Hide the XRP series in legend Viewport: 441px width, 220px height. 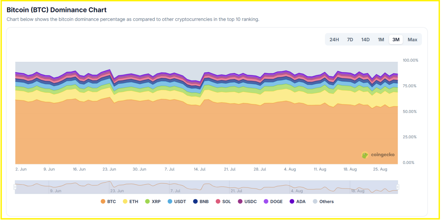(x=153, y=201)
